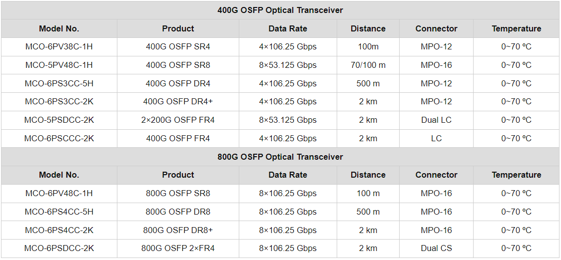This screenshot has height=260, width=561.
Task: Click model number MCO-6PS4CC-5H
Action: coord(59,212)
